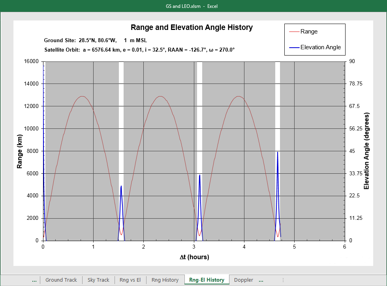Select the Ground Site info text line
This screenshot has height=286, width=387.
pyautogui.click(x=95, y=40)
